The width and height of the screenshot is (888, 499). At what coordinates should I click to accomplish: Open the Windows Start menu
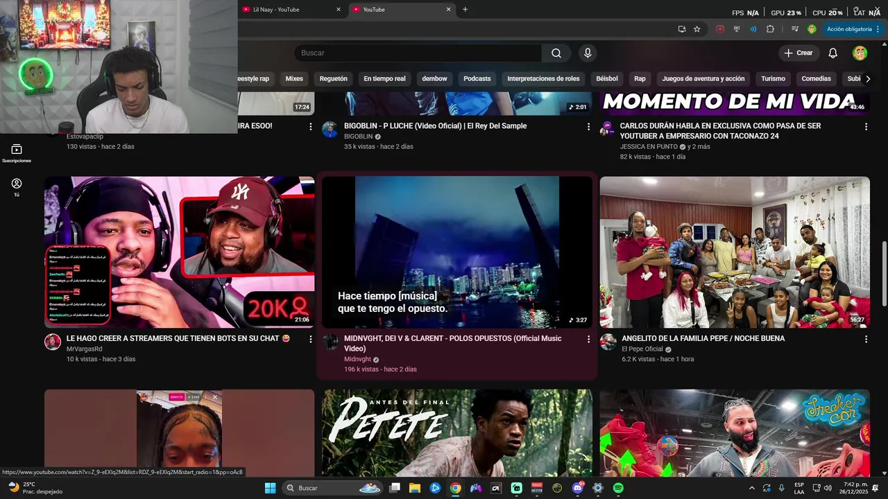(x=271, y=488)
